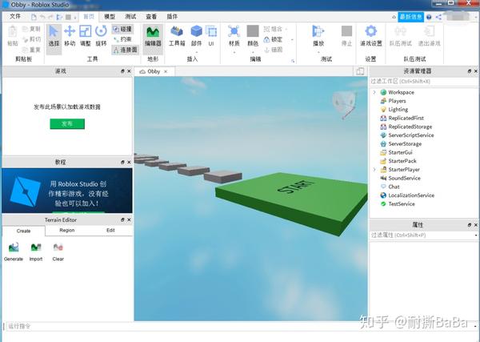Click the share icon in title ribbon
The image size is (480, 342).
click(x=438, y=17)
